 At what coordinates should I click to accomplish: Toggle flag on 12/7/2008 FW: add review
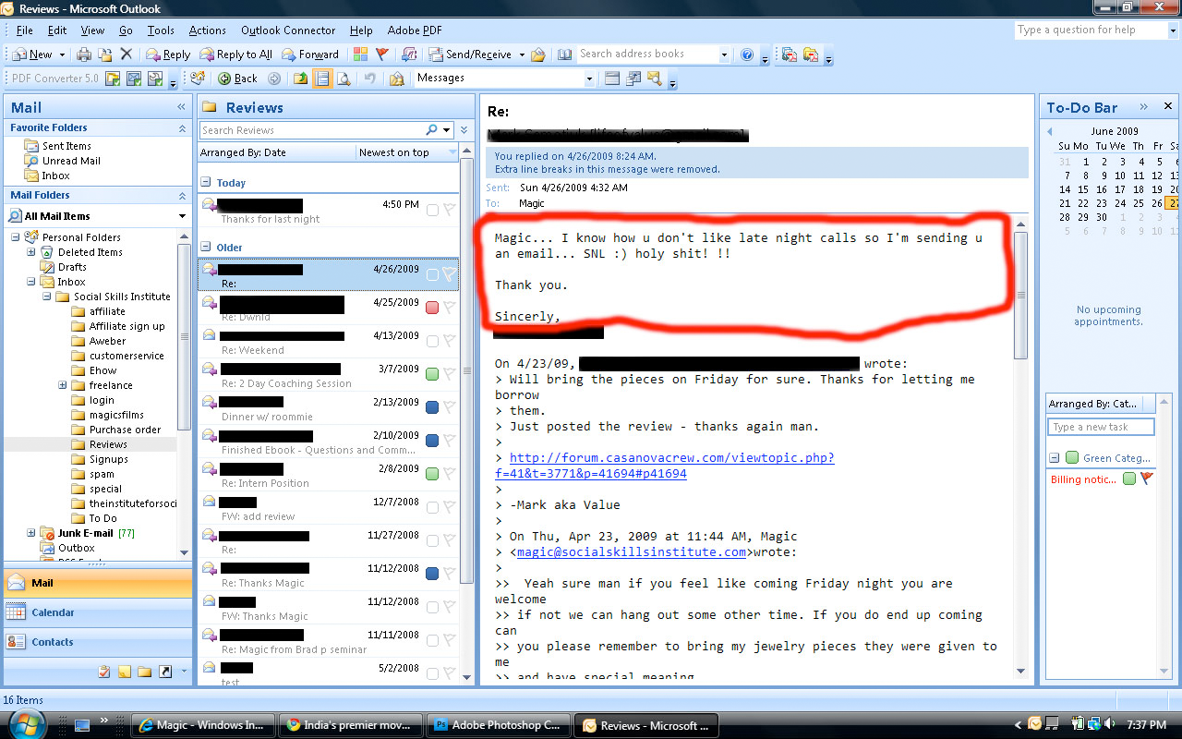(x=449, y=507)
